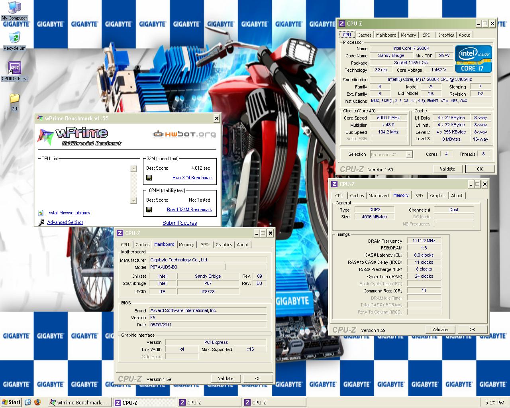
Task: Click the 4.812 sec best score text
Action: (200, 168)
